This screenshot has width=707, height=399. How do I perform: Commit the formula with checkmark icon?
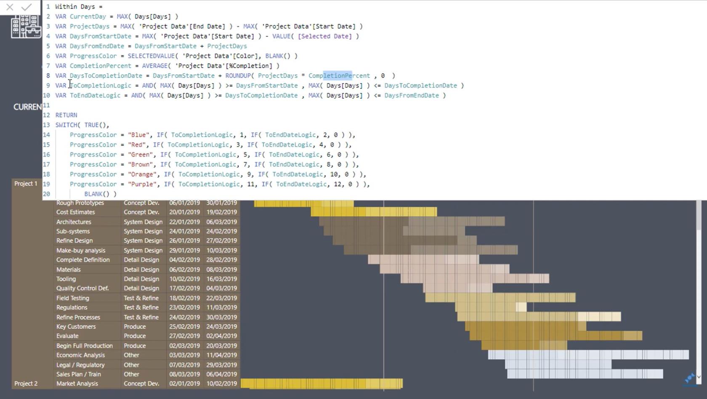pos(27,7)
